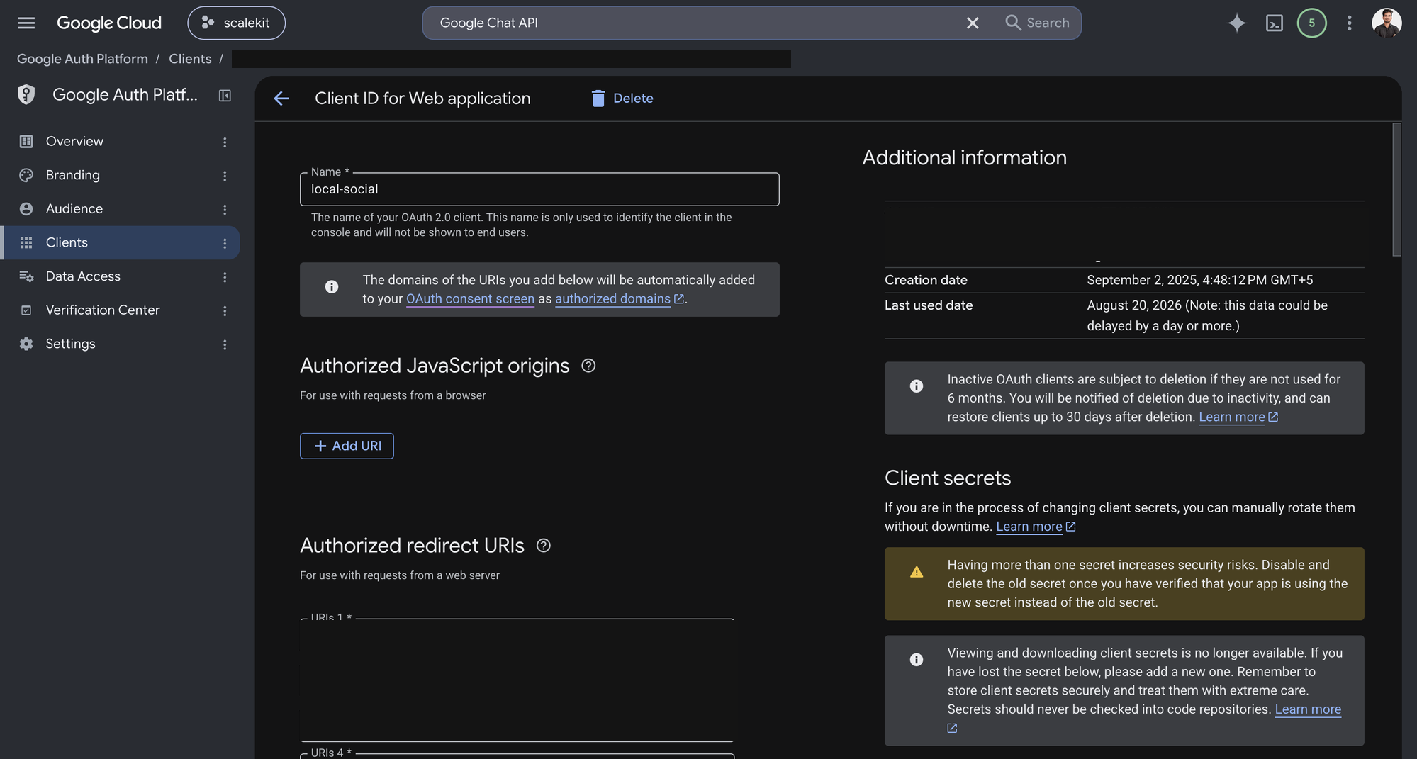Open Verification Center in the sidebar
Image resolution: width=1417 pixels, height=759 pixels.
(103, 310)
